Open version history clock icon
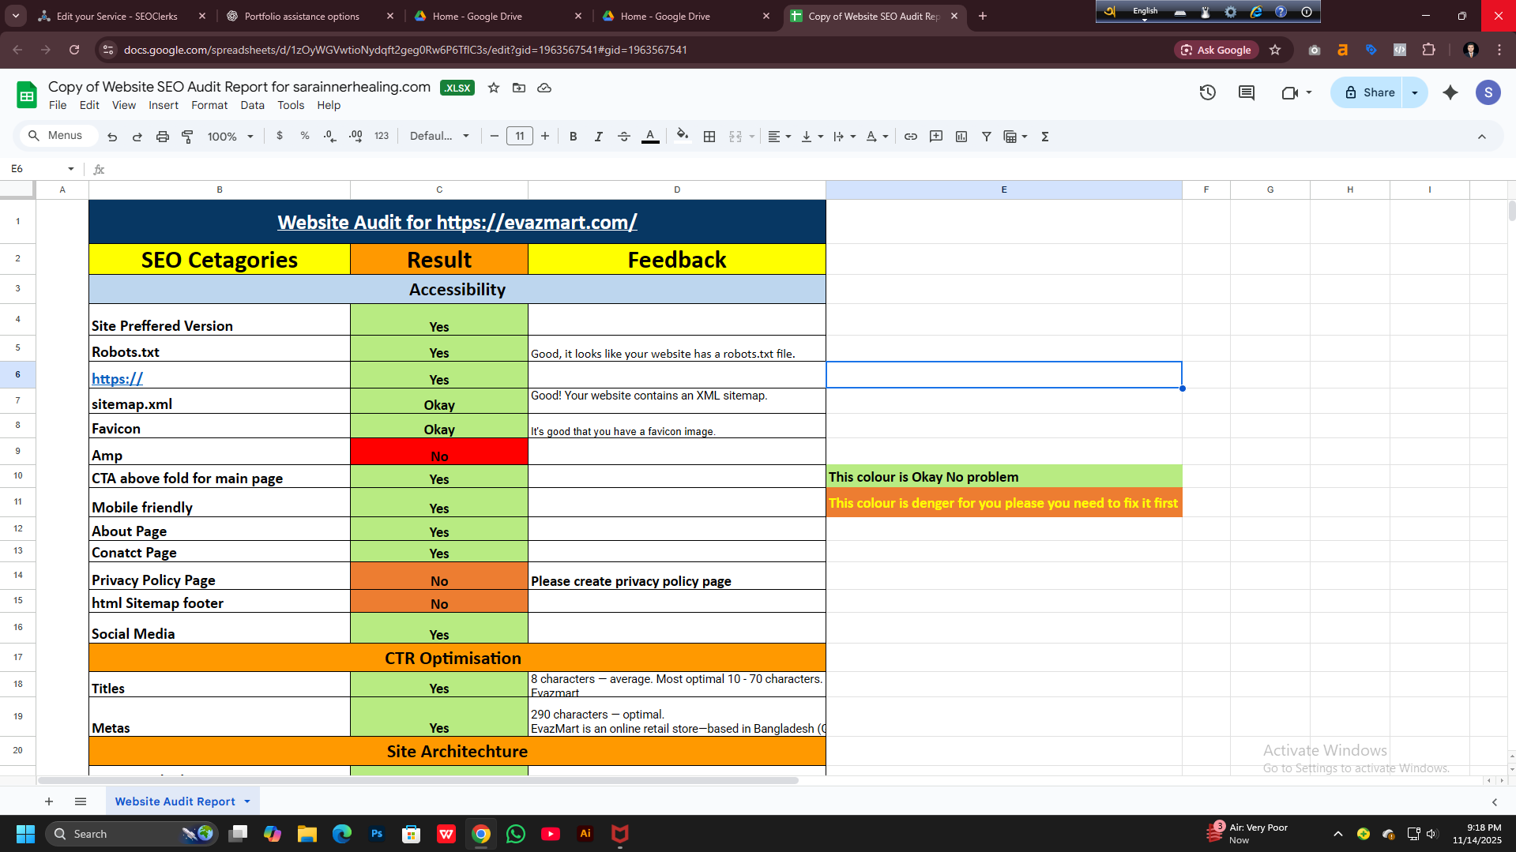 pyautogui.click(x=1207, y=92)
